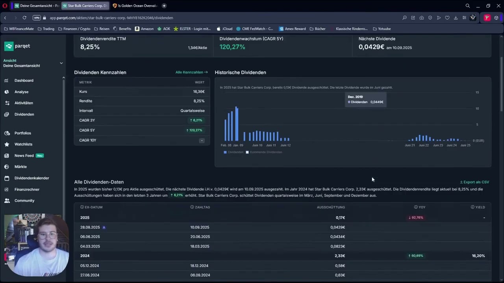This screenshot has width=504, height=283.
Task: Select the Star Bulk Carriers Corp. tab
Action: tap(85, 6)
